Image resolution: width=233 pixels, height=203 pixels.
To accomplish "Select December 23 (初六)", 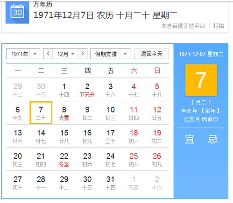I will (87, 160).
